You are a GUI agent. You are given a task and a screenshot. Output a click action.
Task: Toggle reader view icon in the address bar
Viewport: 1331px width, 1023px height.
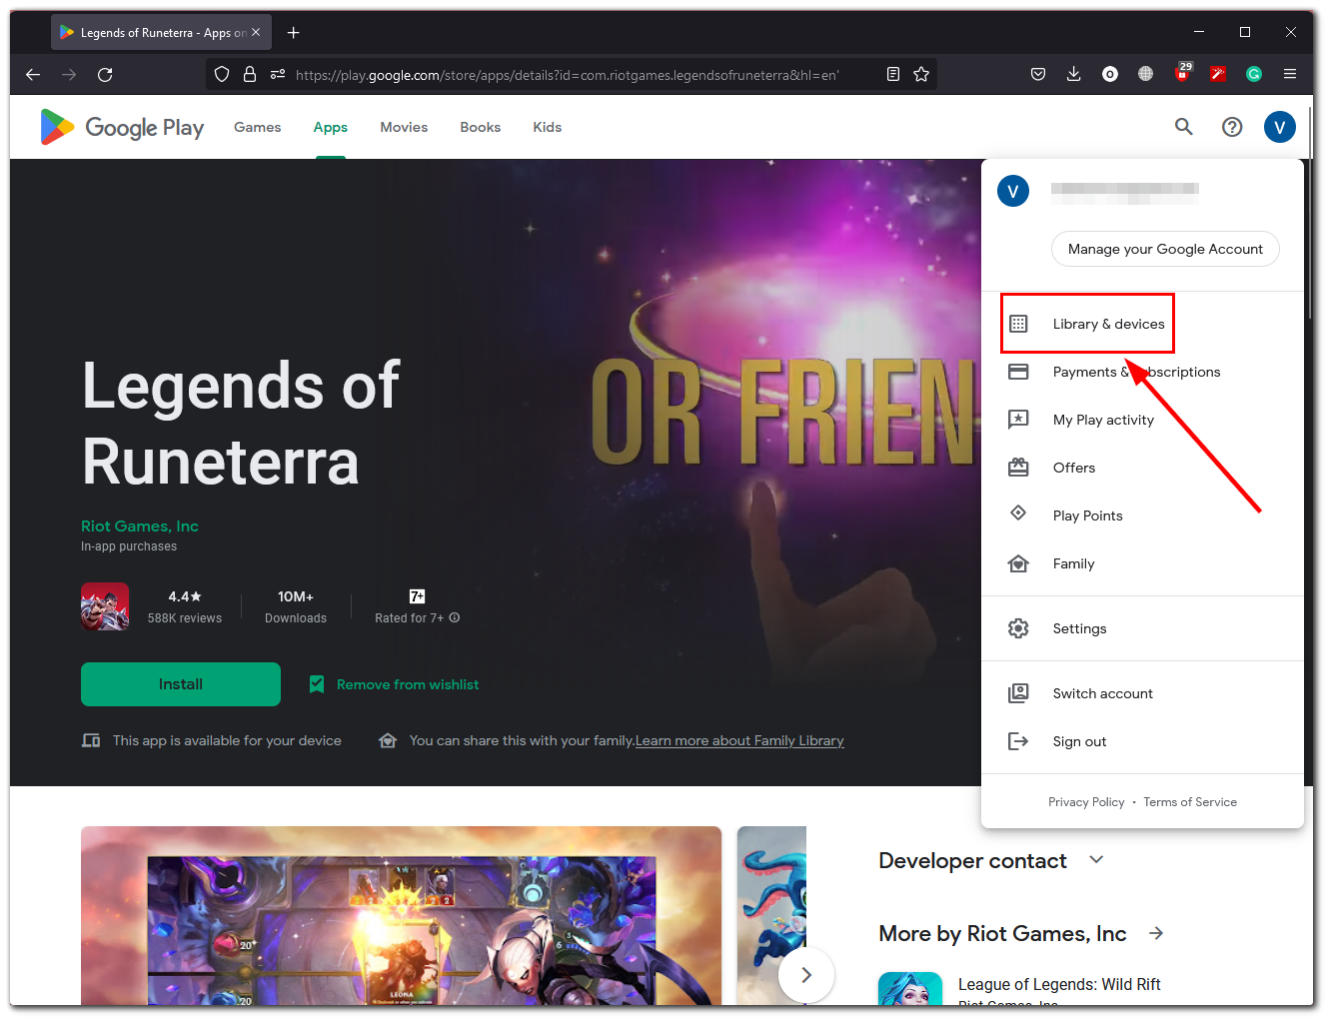[893, 74]
